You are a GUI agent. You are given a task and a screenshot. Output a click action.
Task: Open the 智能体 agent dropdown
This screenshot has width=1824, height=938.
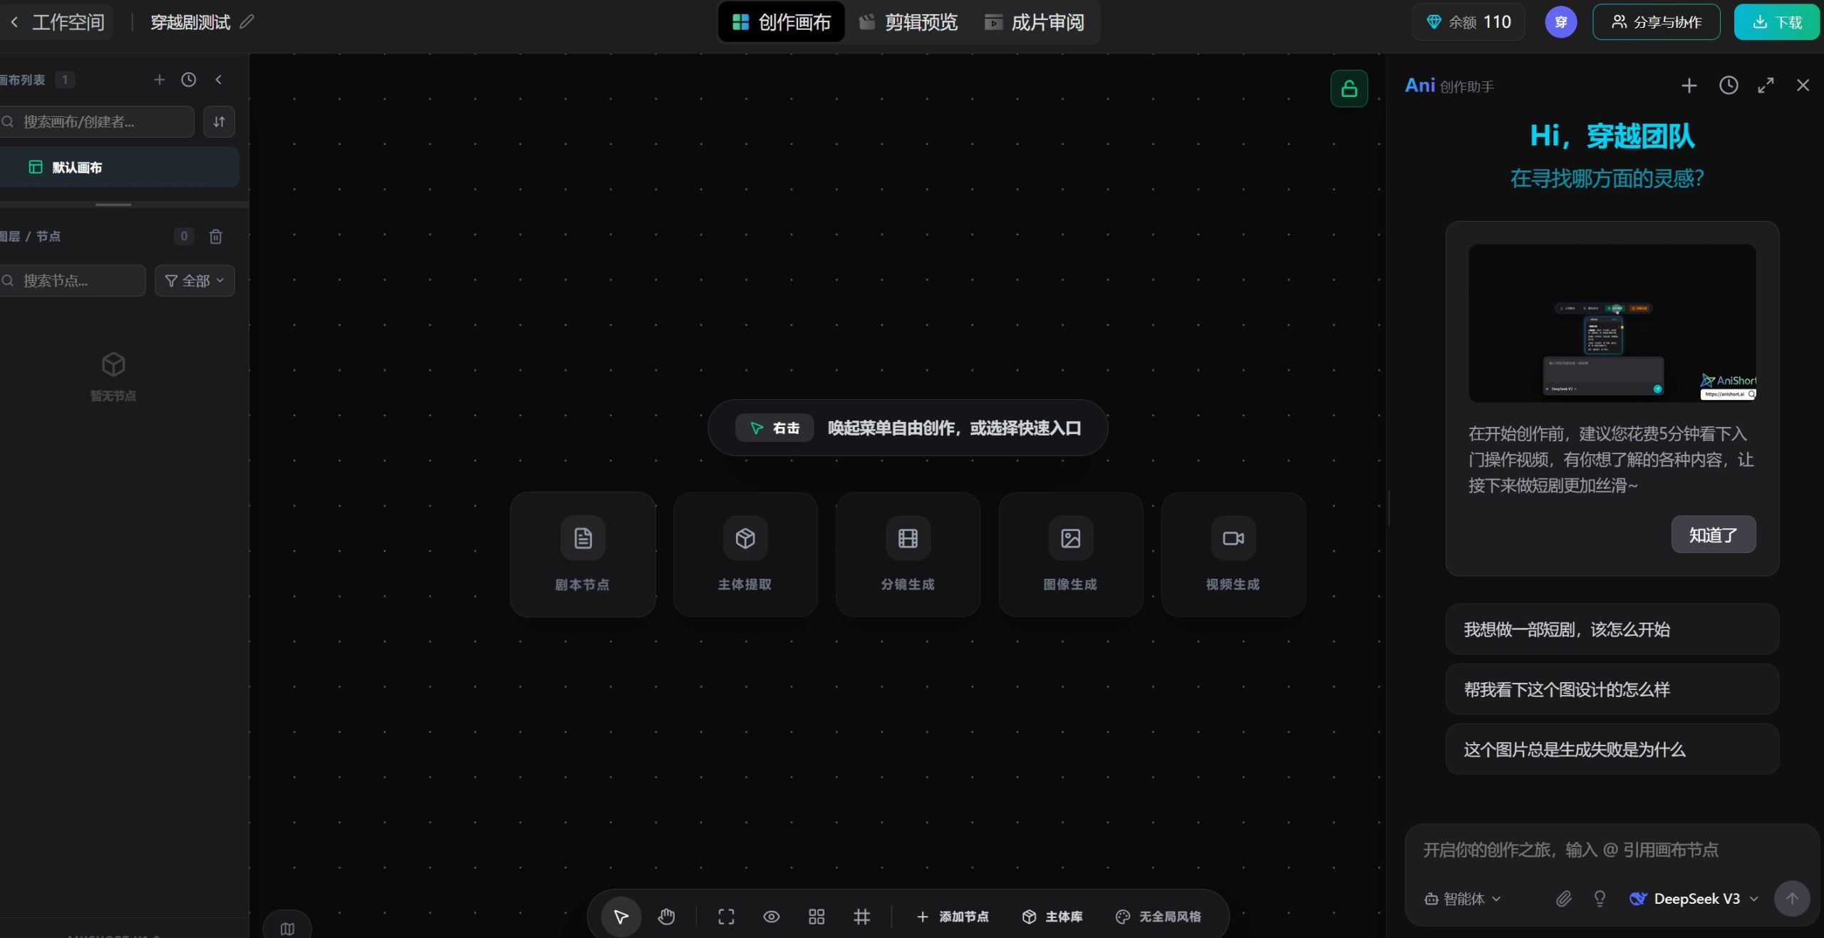click(x=1461, y=898)
